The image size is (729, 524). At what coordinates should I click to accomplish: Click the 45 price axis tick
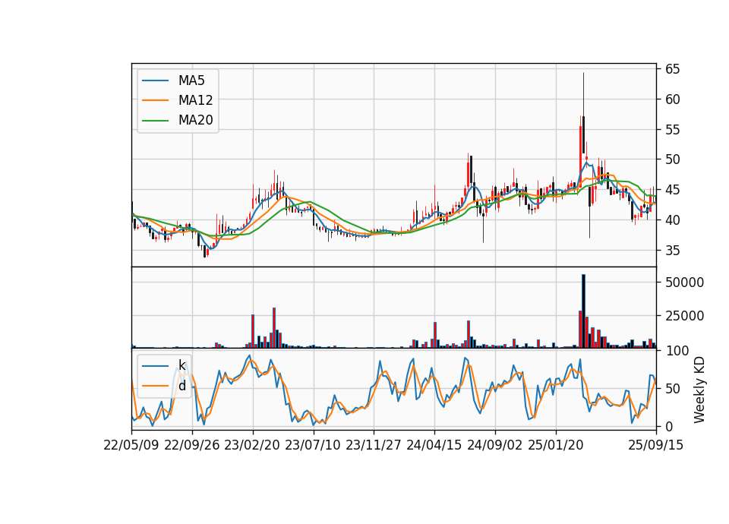[x=672, y=190]
